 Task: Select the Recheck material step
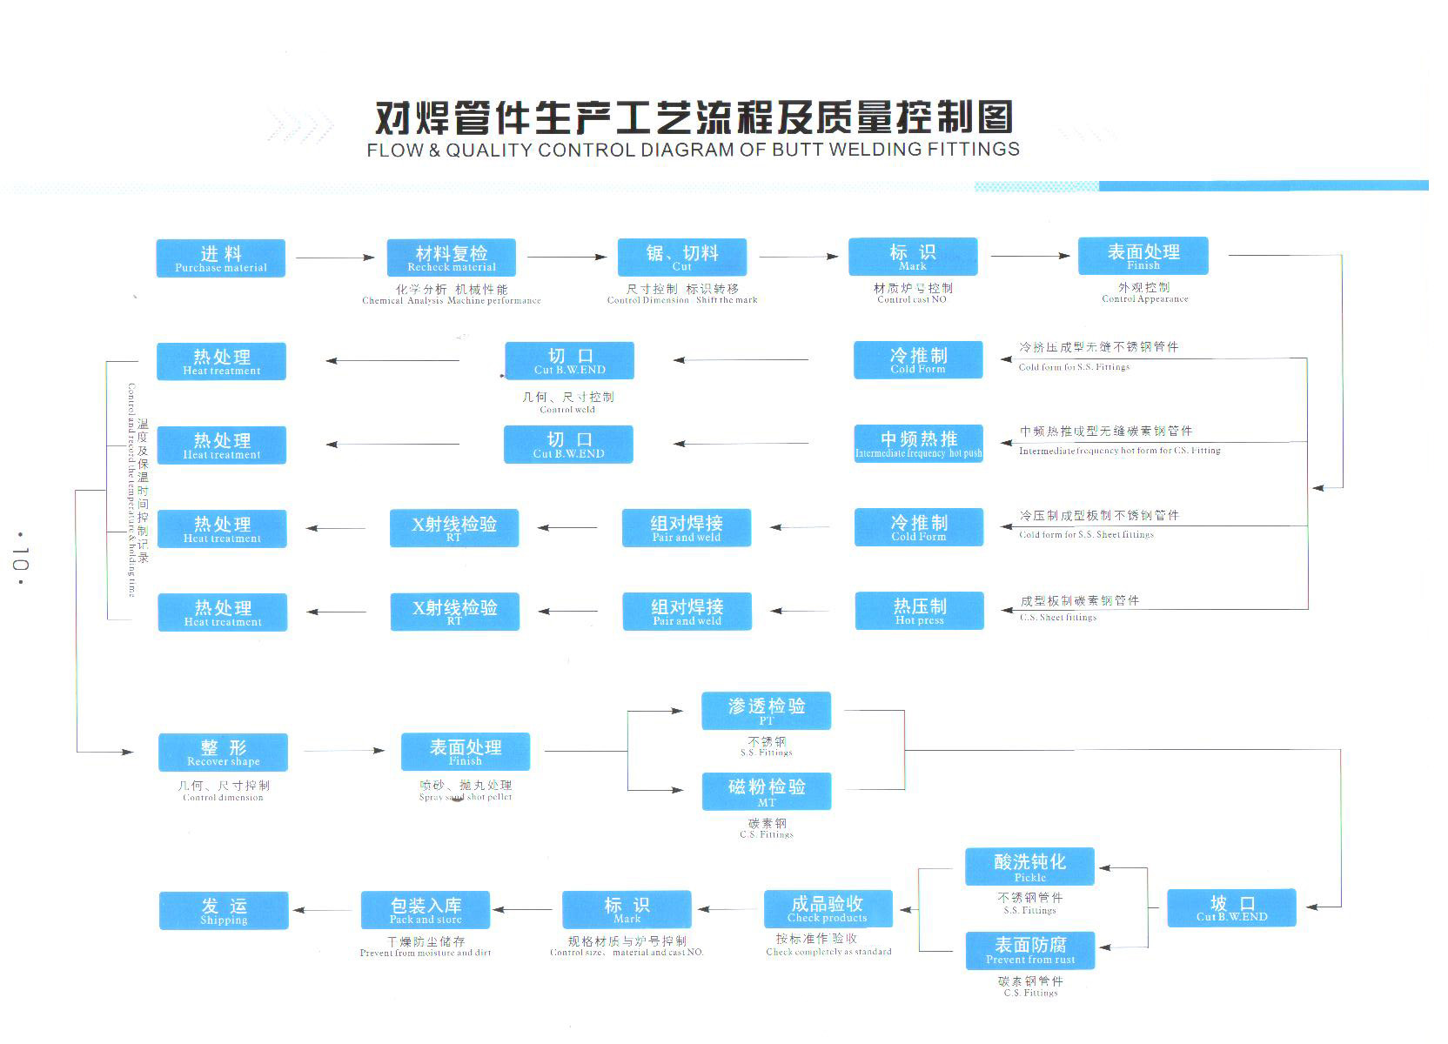[451, 258]
